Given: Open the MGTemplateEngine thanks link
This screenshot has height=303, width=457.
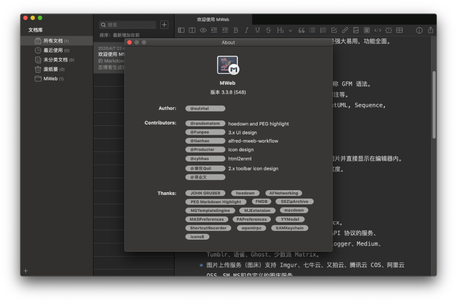Looking at the screenshot, I should click(x=210, y=211).
